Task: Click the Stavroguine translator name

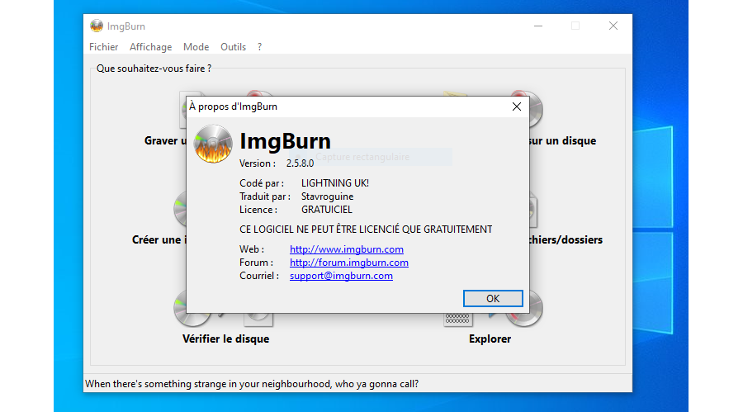Action: tap(328, 197)
